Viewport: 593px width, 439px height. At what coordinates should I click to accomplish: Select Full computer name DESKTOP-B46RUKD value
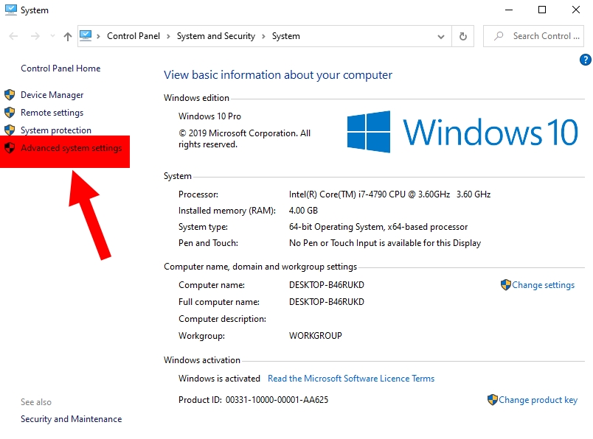pos(327,302)
